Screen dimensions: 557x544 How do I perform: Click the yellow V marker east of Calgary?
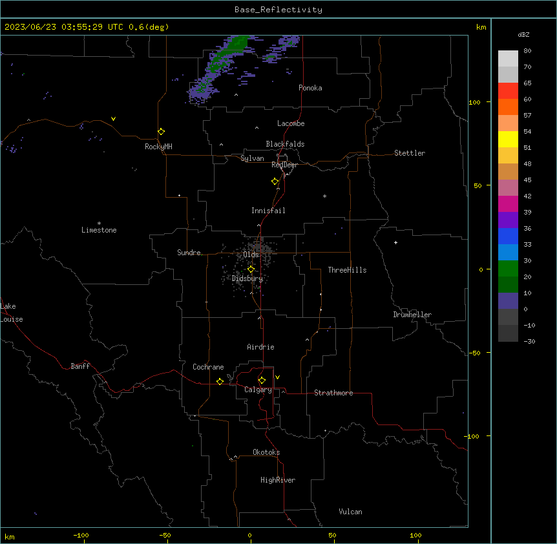pos(277,377)
